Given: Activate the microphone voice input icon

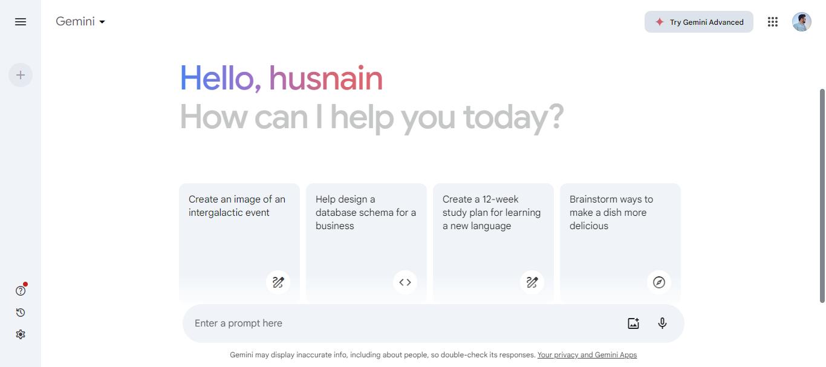Looking at the screenshot, I should click(662, 323).
